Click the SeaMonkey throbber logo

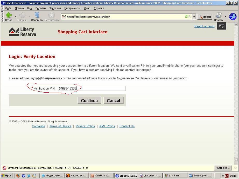click(233, 16)
